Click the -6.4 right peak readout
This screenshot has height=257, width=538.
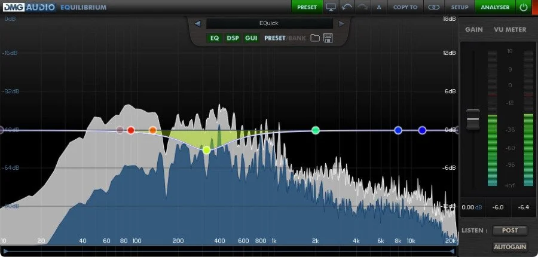(x=524, y=207)
